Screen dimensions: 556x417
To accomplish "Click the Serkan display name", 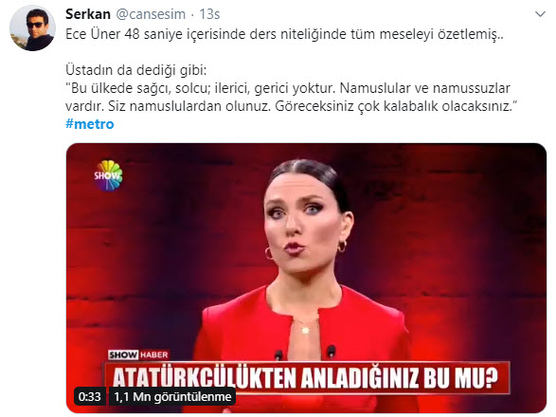I will tap(88, 14).
